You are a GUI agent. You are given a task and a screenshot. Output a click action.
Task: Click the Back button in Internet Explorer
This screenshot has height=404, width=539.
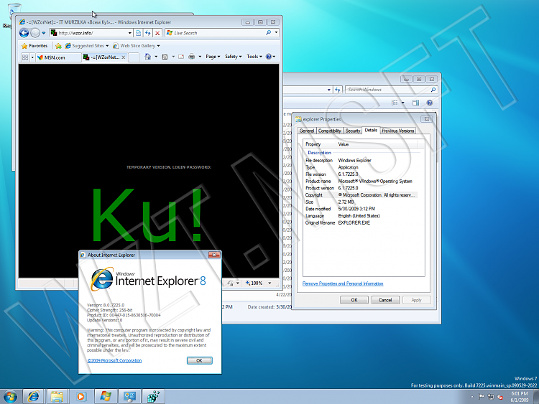coord(24,33)
